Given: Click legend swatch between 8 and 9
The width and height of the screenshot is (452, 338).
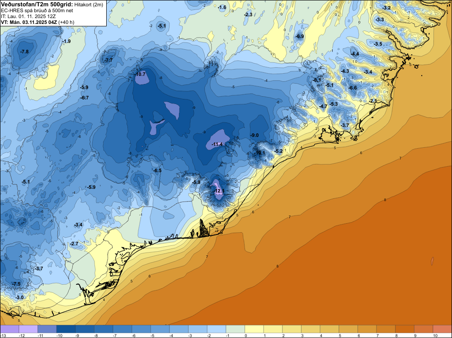Looking at the screenshot, I should point(405,329).
